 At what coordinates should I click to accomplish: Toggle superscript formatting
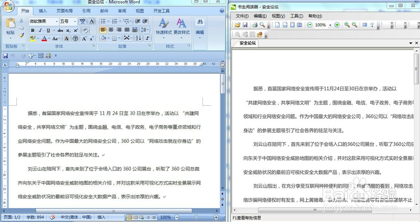pos(76,30)
